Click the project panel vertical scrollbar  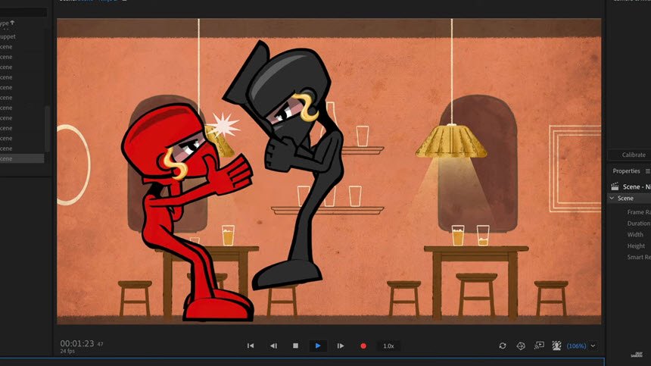[x=47, y=129]
